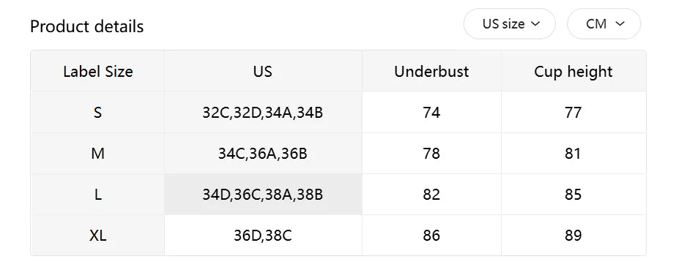Click the 32C,32D,34A,34B cell
Image resolution: width=676 pixels, height=270 pixels.
[x=263, y=113]
